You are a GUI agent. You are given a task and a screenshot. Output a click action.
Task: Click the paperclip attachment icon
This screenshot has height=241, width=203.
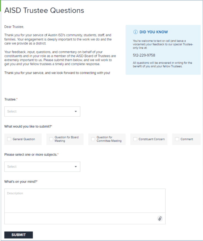[160, 218]
